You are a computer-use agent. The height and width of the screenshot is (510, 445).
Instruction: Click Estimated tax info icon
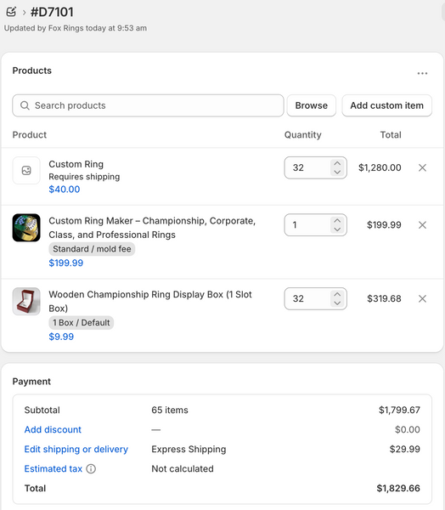(x=91, y=468)
